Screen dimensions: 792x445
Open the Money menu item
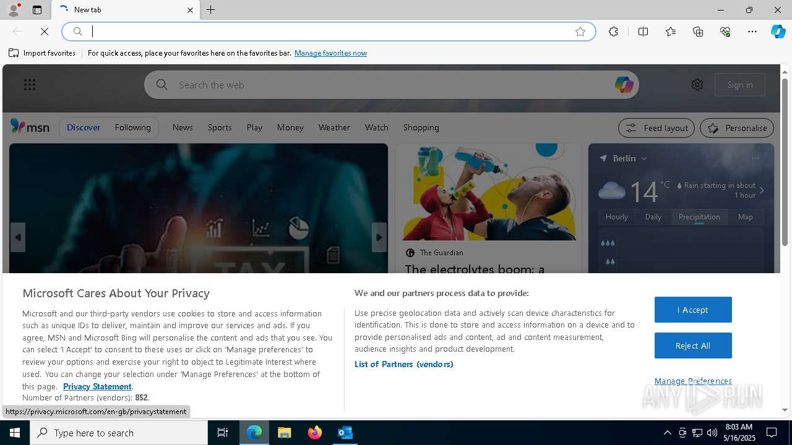290,127
